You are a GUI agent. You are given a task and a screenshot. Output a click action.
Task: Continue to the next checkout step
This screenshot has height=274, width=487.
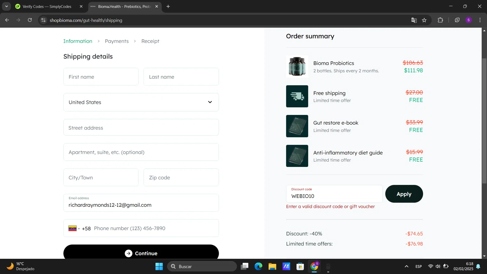(x=141, y=252)
